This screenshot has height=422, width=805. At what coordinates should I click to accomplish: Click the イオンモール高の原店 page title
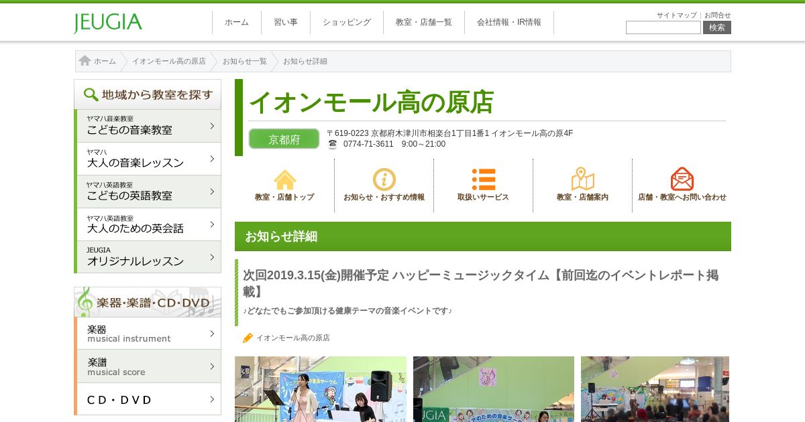[x=371, y=102]
